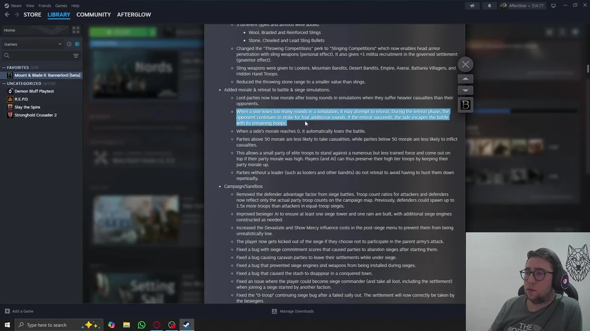Click the Steam taskbar icon
The height and width of the screenshot is (331, 590).
pyautogui.click(x=187, y=325)
